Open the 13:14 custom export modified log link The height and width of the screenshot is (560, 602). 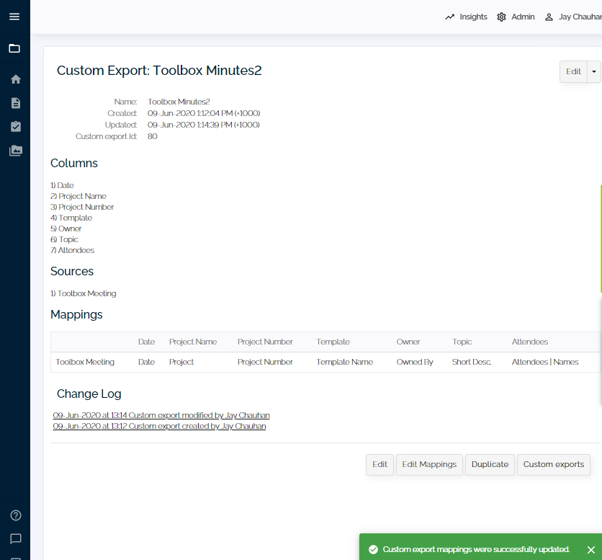161,415
